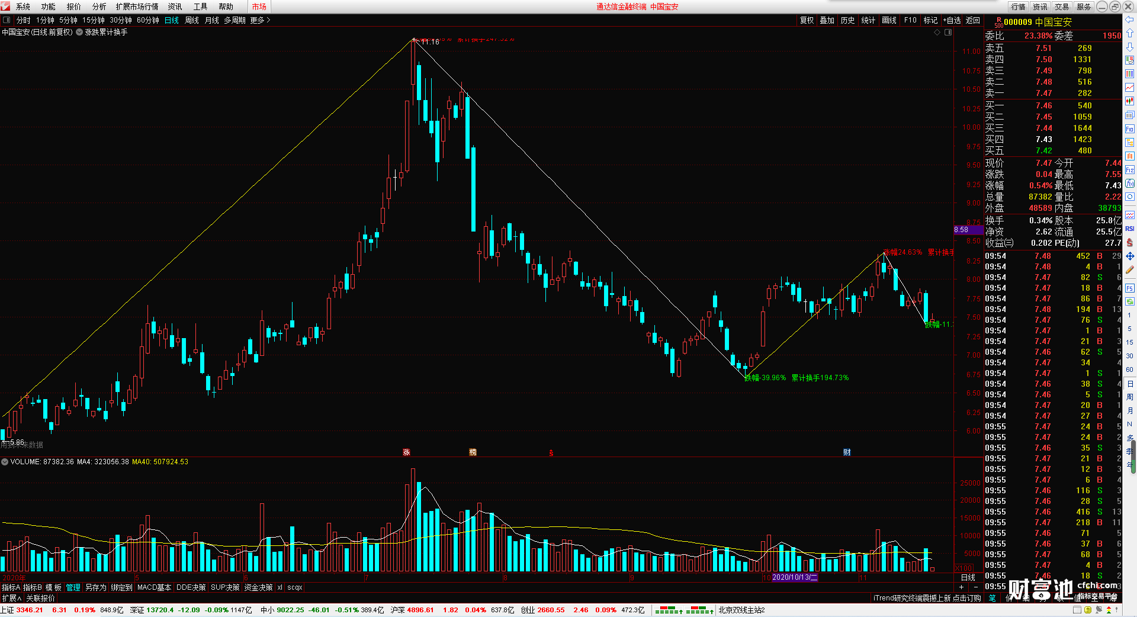Viewport: 1137px width, 617px height.
Task: Click the down arrow next stock icon
Action: click(1129, 46)
